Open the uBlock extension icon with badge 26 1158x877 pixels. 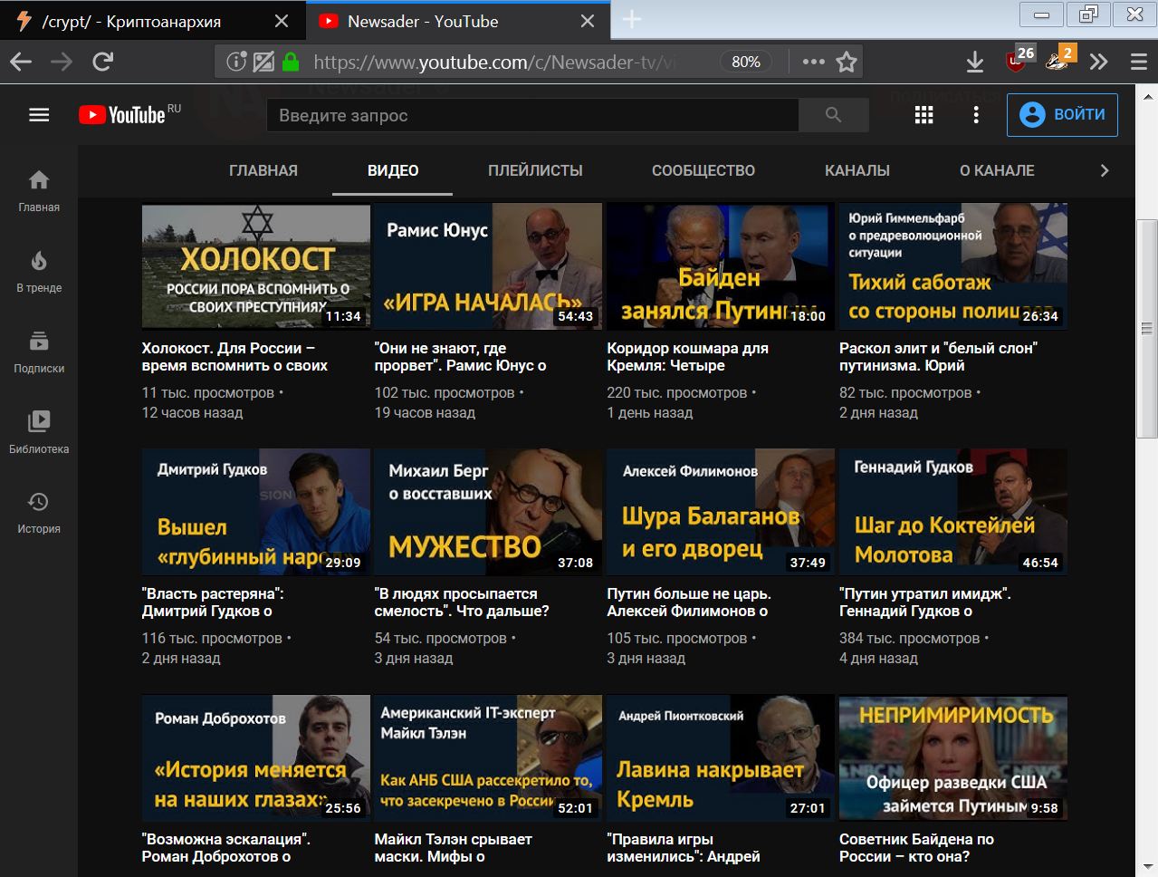1019,60
